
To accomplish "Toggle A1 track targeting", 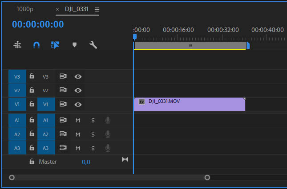I will (x=46, y=120).
